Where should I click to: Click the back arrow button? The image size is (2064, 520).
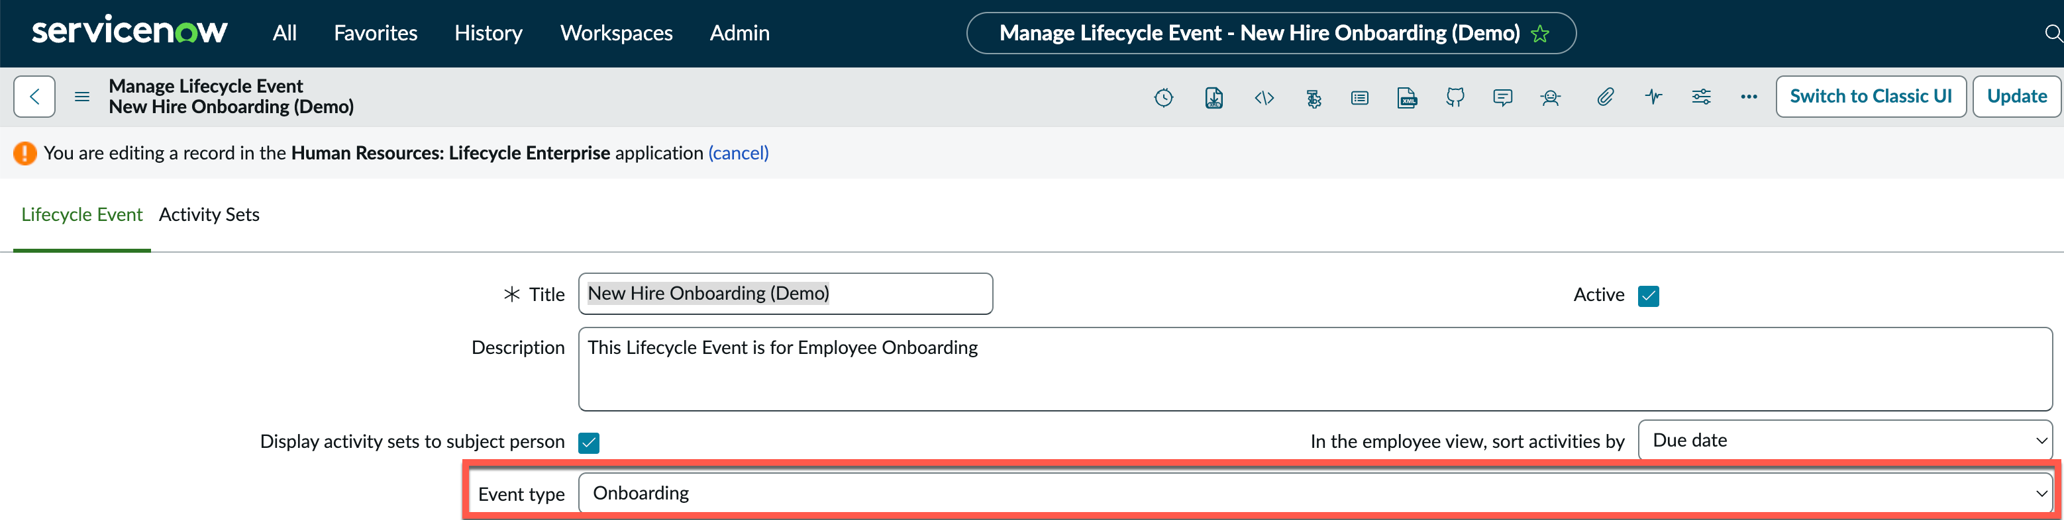[34, 97]
